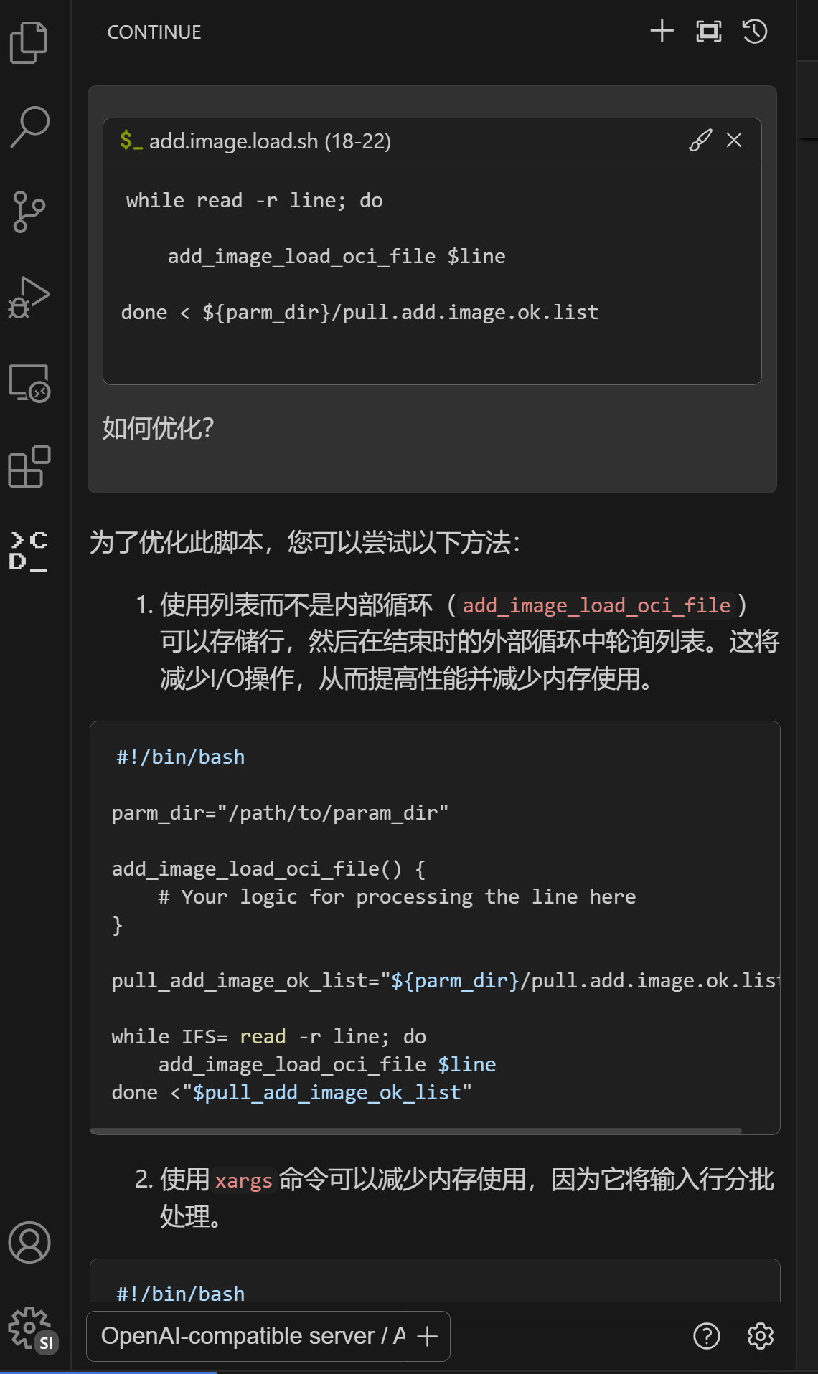The width and height of the screenshot is (818, 1374).
Task: Open the Extensions view
Action: [x=29, y=467]
